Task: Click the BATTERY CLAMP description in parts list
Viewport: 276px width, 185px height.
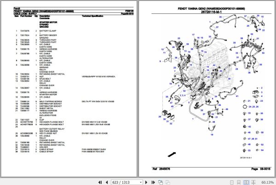Action: [x=48, y=31]
